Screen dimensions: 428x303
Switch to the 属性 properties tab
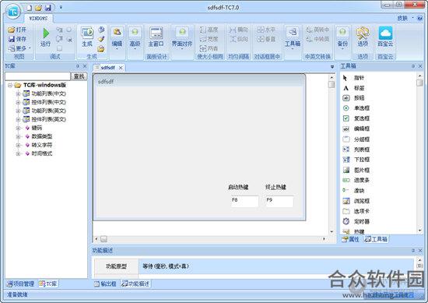point(350,239)
